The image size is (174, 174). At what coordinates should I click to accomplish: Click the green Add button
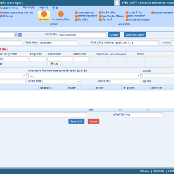coord(54,64)
